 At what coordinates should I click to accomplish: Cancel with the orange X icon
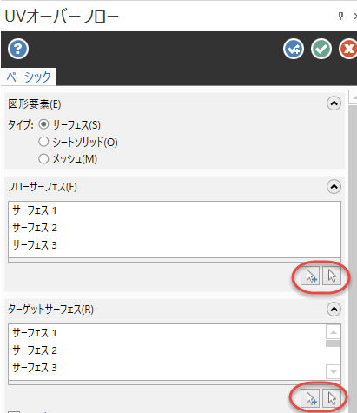(x=348, y=49)
